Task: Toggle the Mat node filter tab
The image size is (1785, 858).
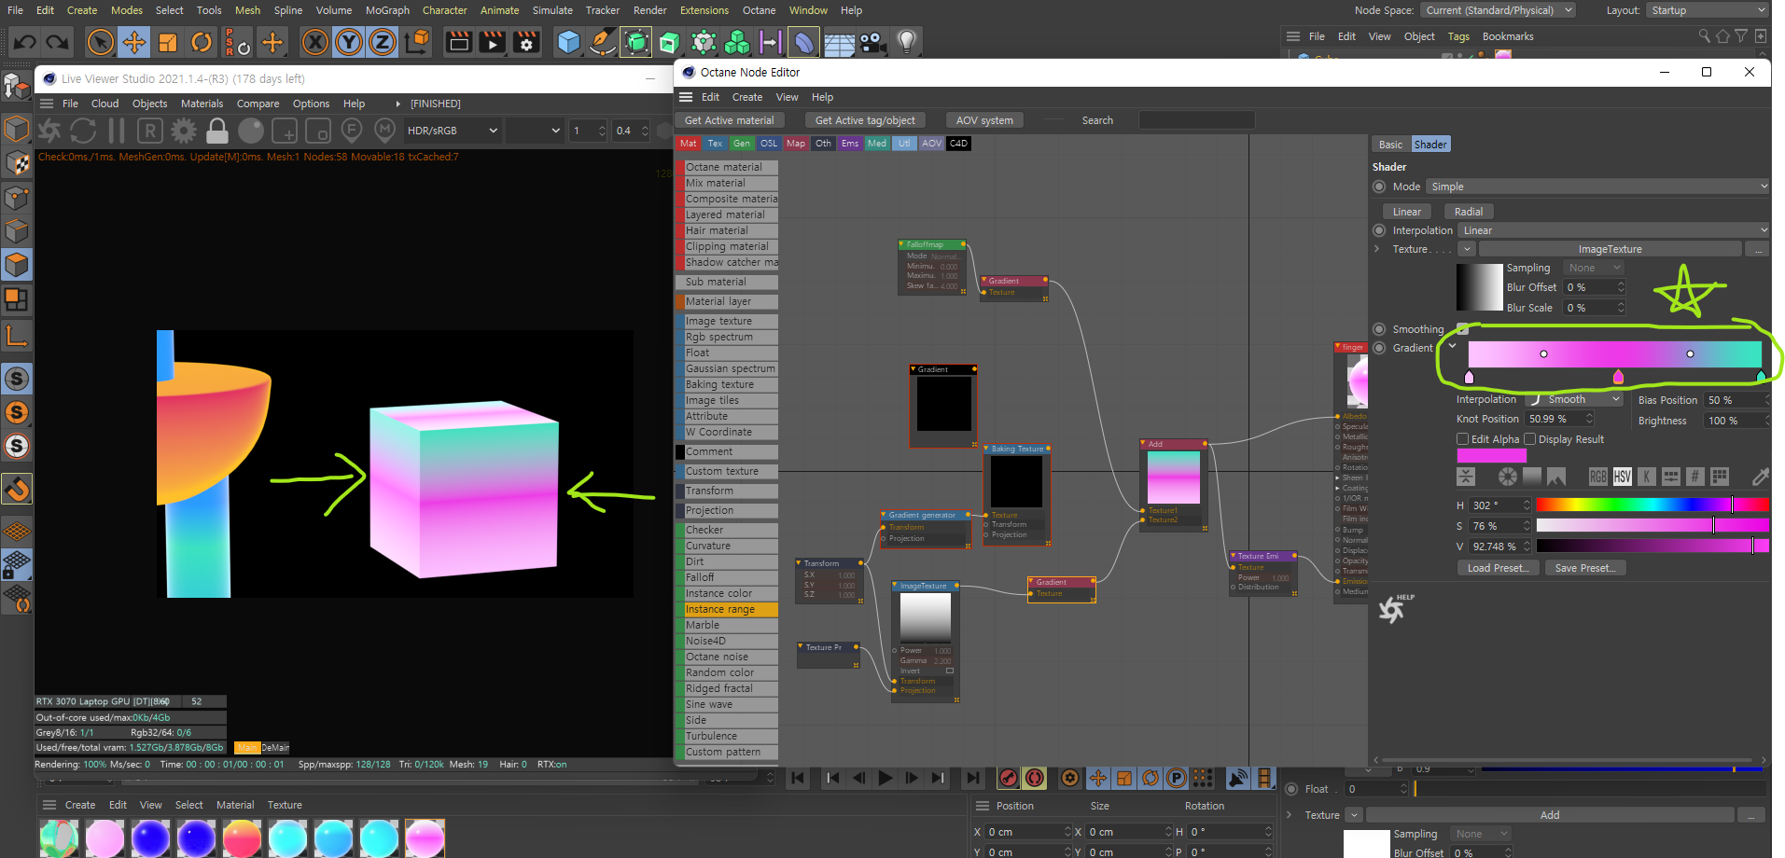Action: pyautogui.click(x=689, y=144)
